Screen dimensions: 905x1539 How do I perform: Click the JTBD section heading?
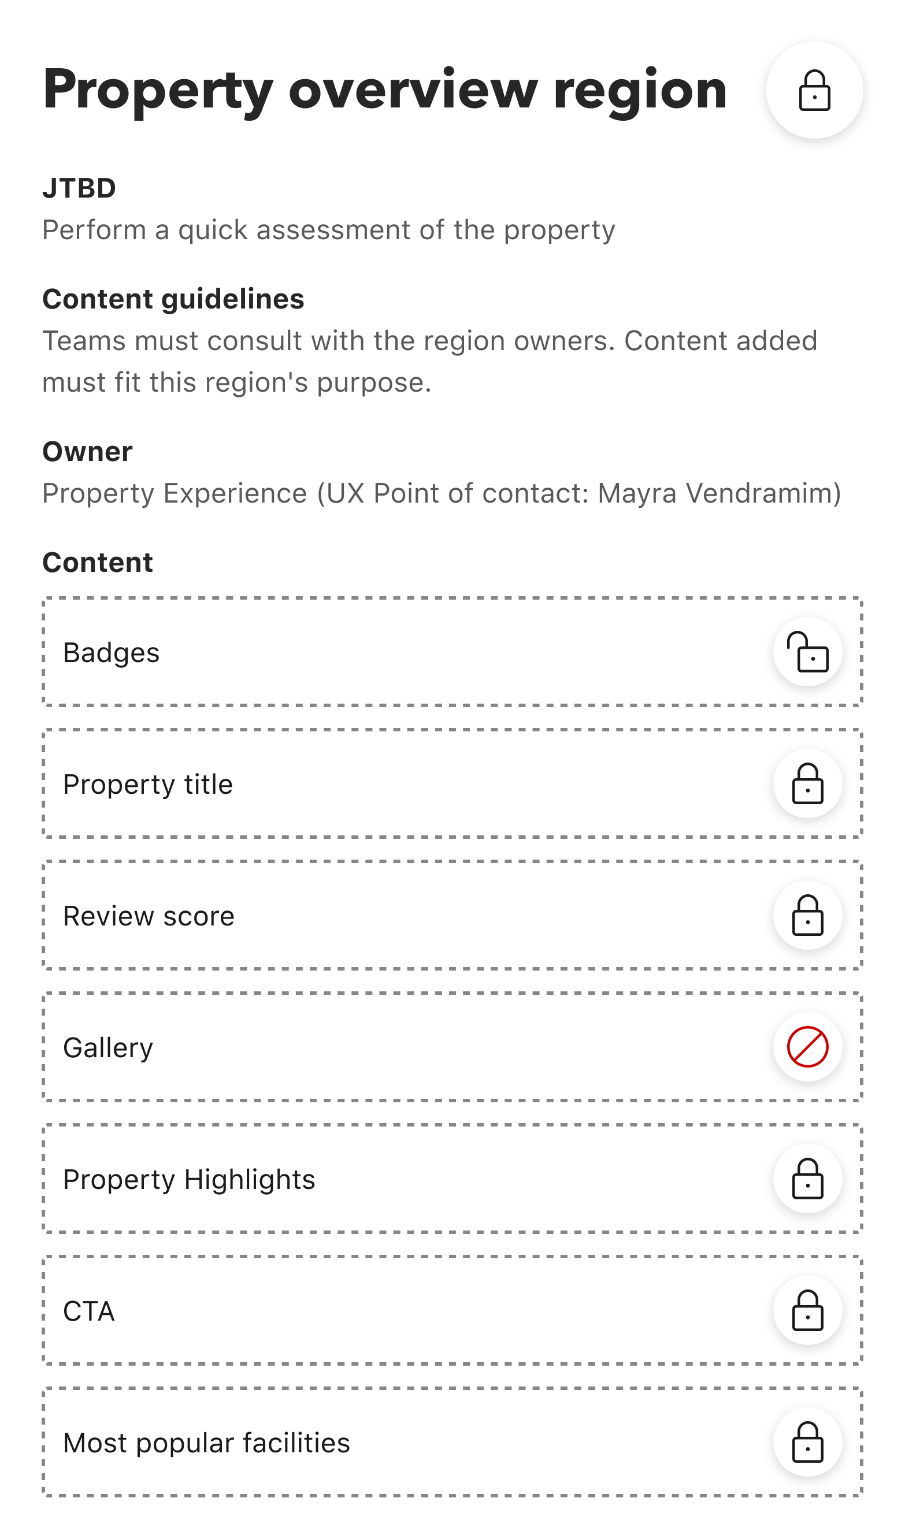[x=79, y=188]
